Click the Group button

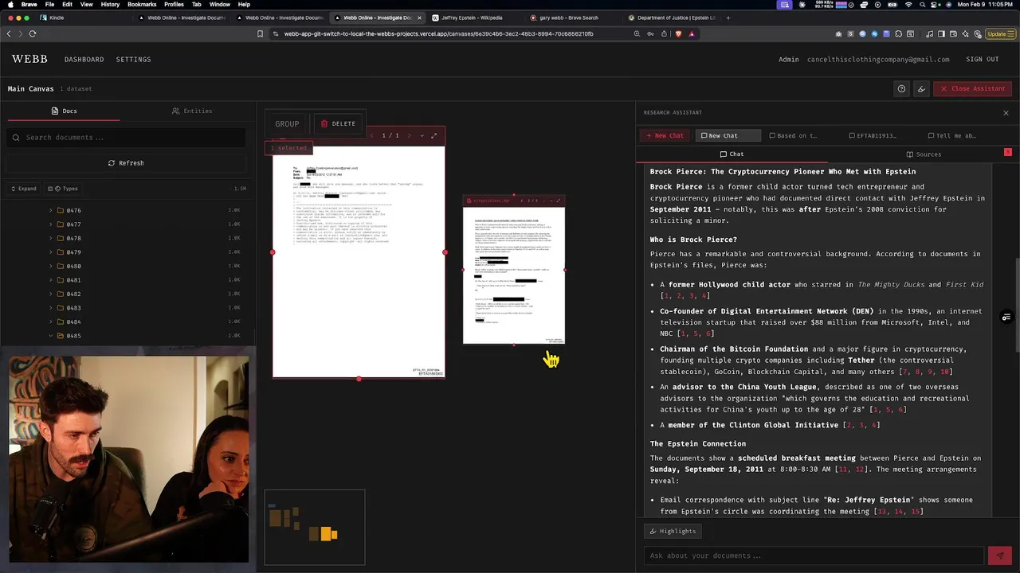coord(287,123)
